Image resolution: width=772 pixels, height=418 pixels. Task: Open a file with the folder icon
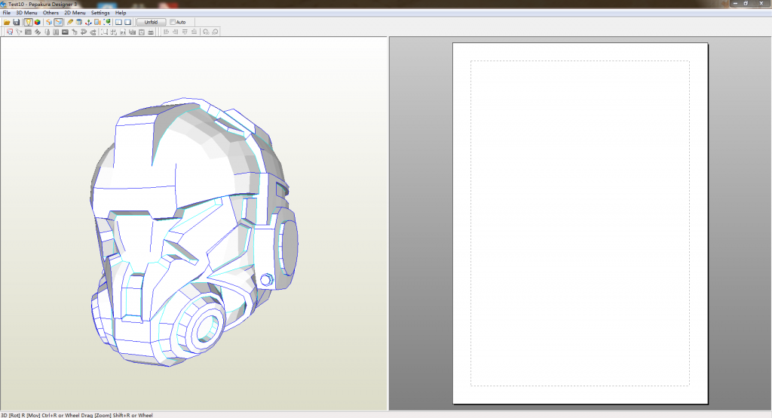pos(7,22)
